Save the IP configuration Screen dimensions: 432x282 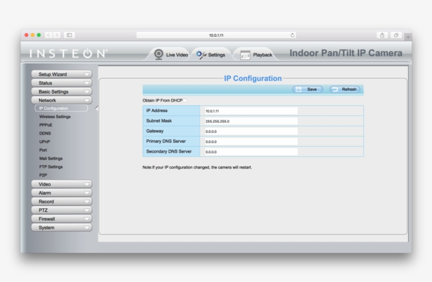[x=308, y=89]
